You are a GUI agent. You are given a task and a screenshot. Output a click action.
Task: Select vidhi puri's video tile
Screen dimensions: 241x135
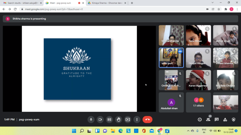(171, 58)
